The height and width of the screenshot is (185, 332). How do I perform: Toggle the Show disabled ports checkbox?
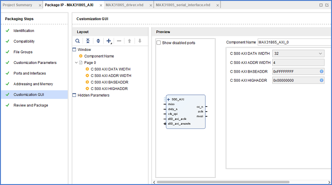tap(159, 43)
